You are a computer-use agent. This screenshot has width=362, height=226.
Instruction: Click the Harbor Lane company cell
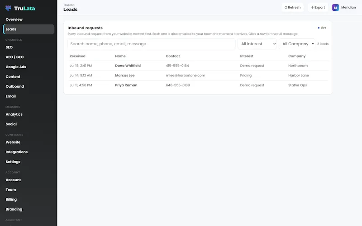pos(298,75)
